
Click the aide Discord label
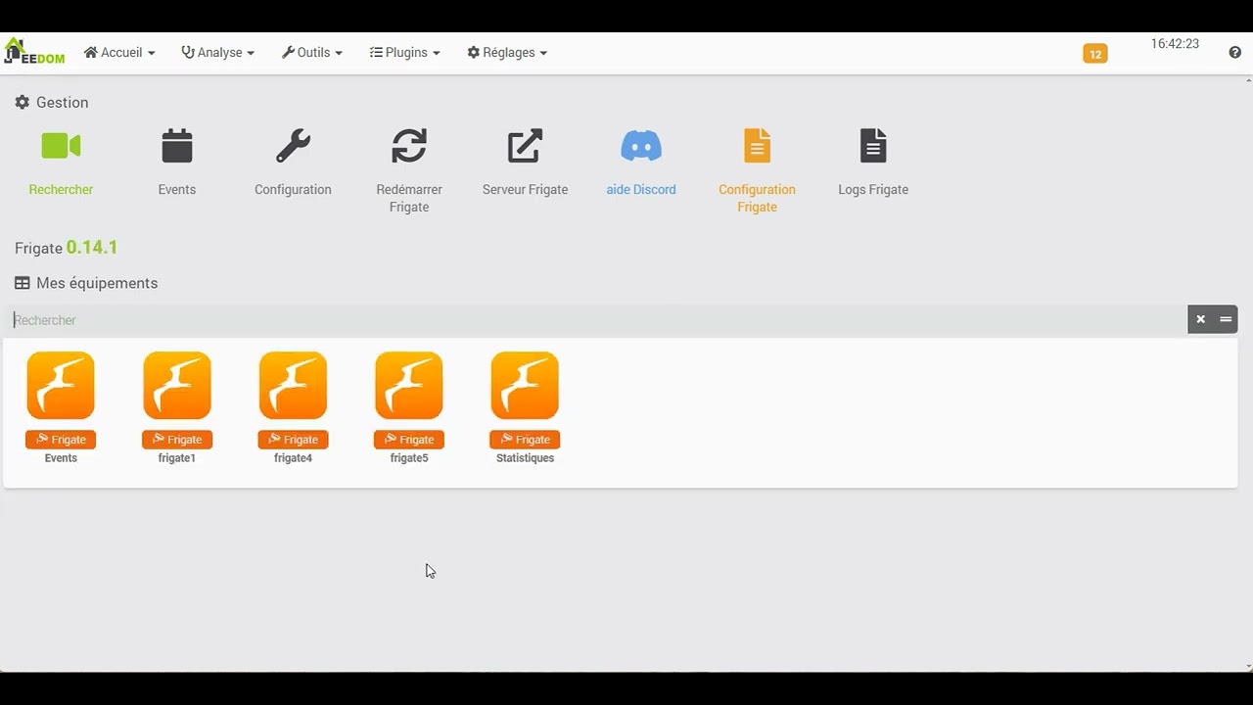point(641,190)
